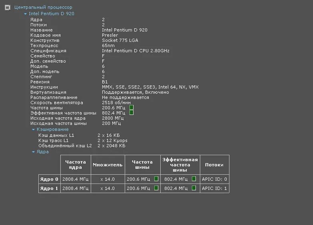This screenshot has height=225, width=313.
Task: Click Ядро 1 multiplier x 14.0
Action: click(108, 188)
